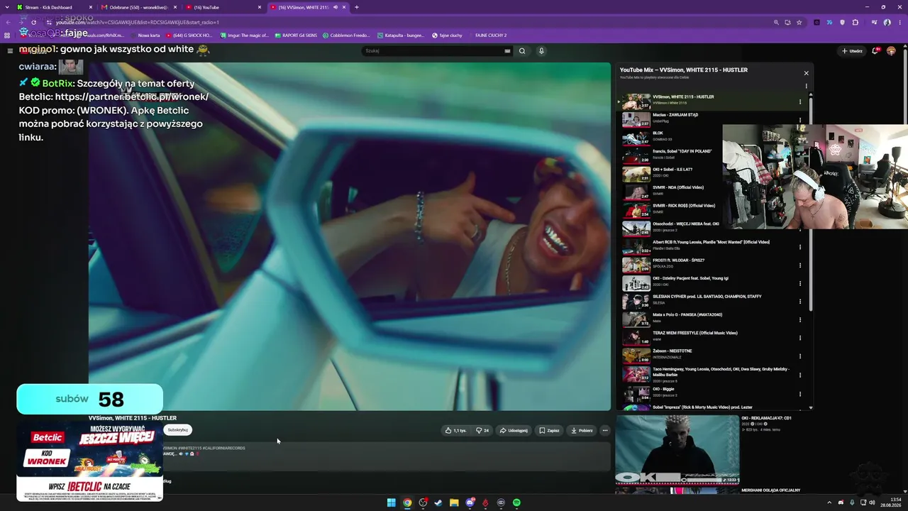Click the YouTube search magnifier button
908x511 pixels.
coord(522,51)
